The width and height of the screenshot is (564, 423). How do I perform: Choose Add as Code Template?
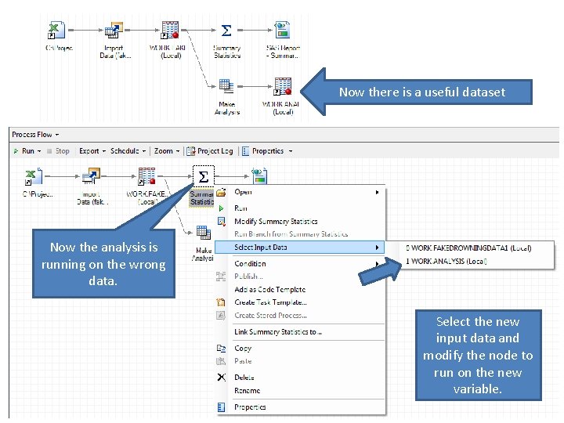coord(269,289)
